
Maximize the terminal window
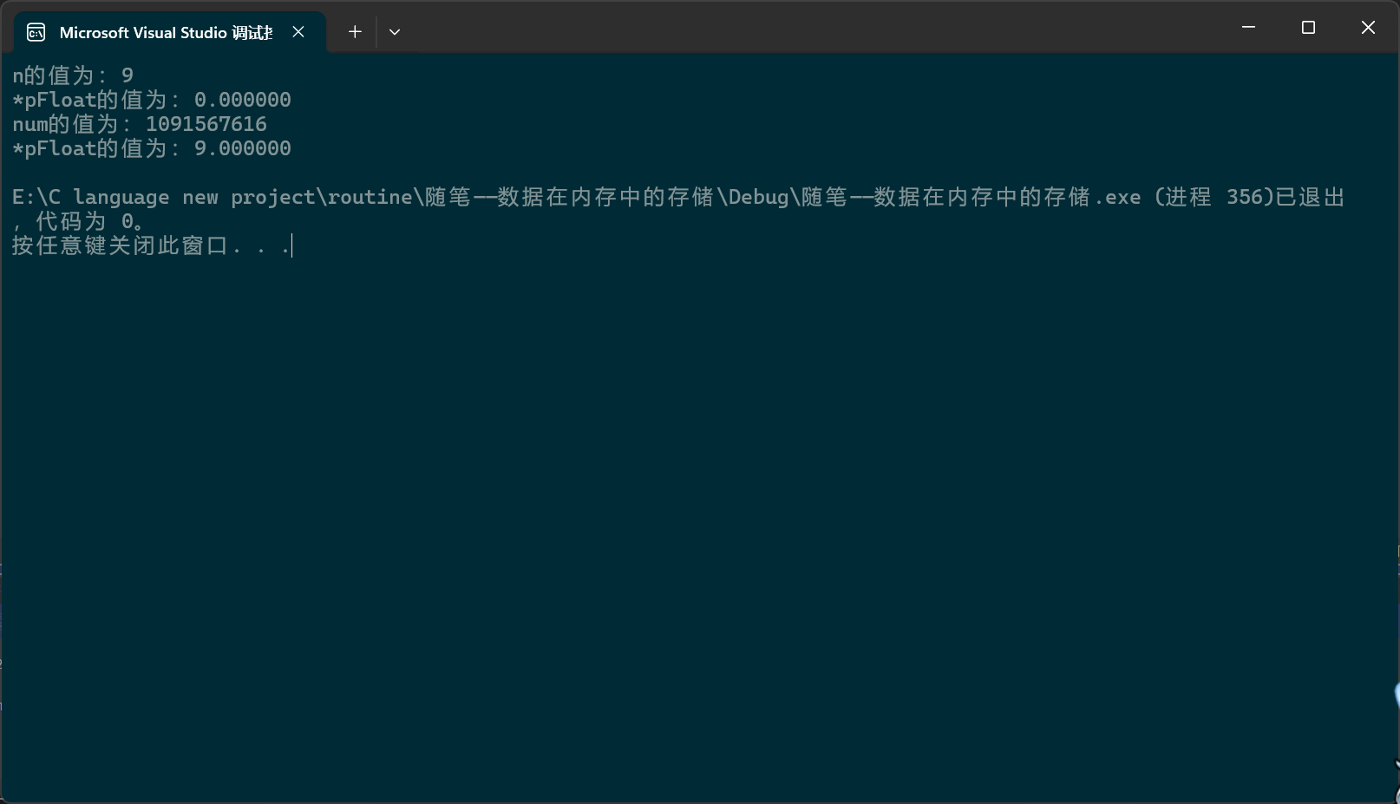coord(1308,28)
